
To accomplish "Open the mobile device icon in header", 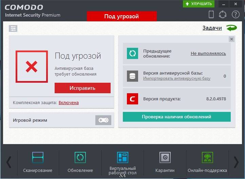I will tap(211, 14).
